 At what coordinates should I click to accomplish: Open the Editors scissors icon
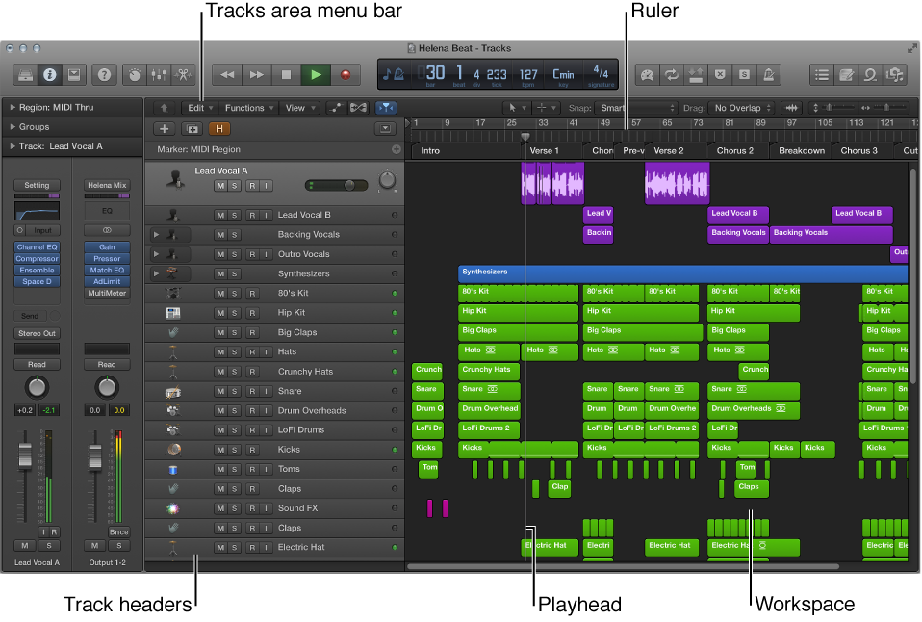(x=182, y=74)
